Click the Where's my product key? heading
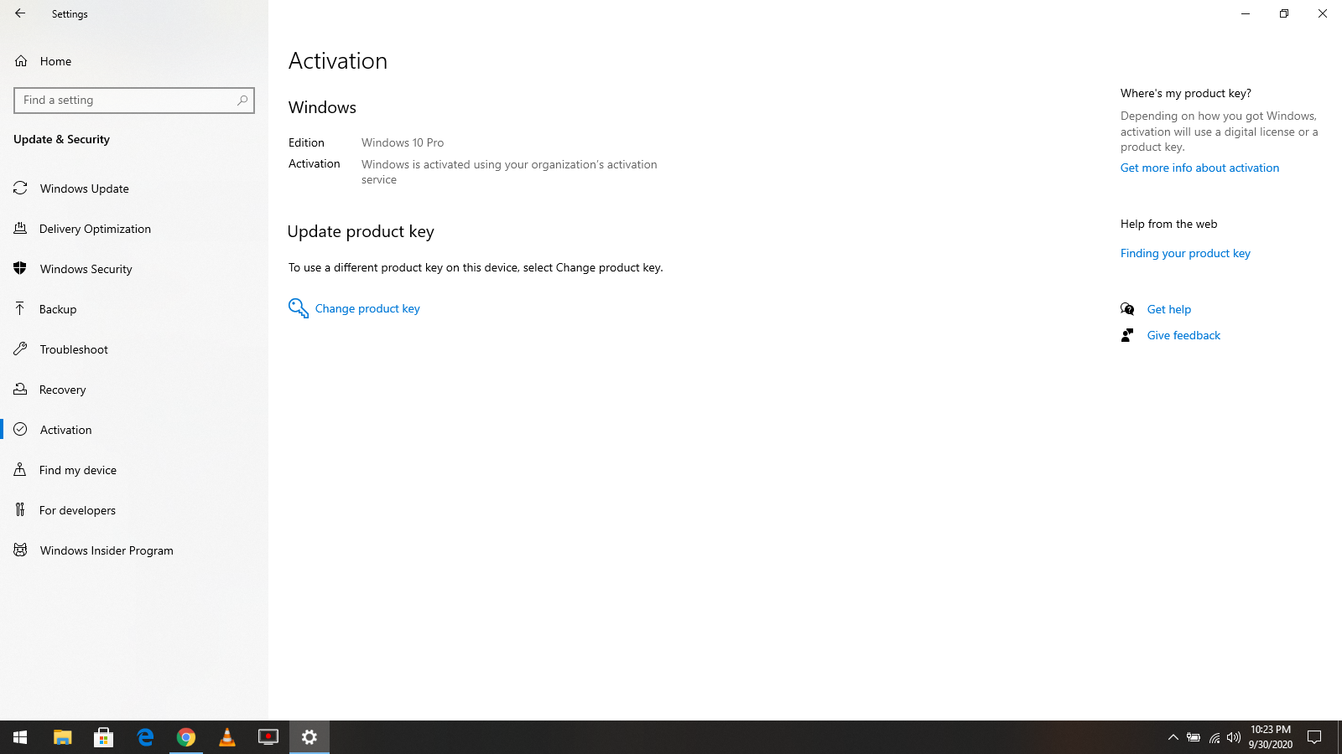Viewport: 1342px width, 754px height. (x=1185, y=94)
